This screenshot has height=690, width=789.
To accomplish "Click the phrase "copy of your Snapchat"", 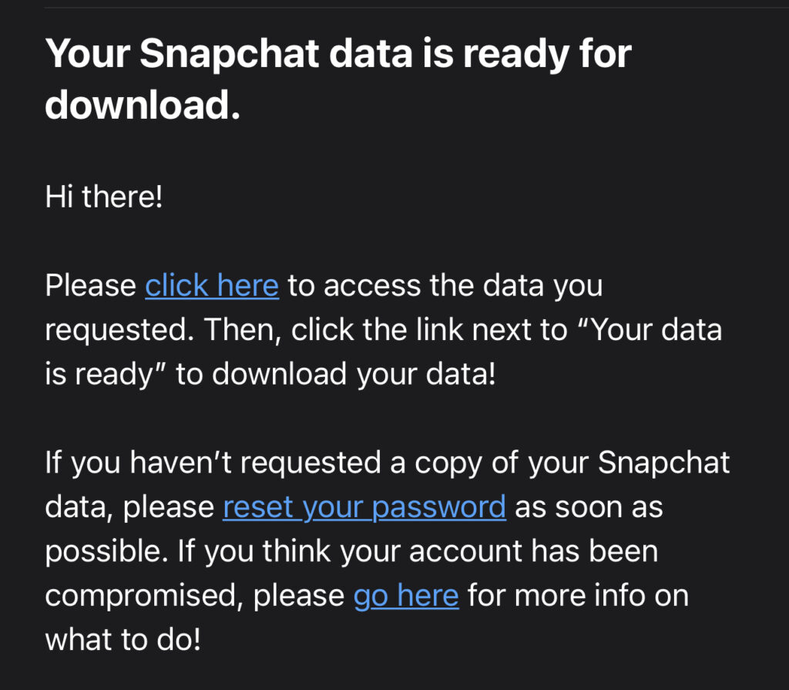I will click(572, 463).
